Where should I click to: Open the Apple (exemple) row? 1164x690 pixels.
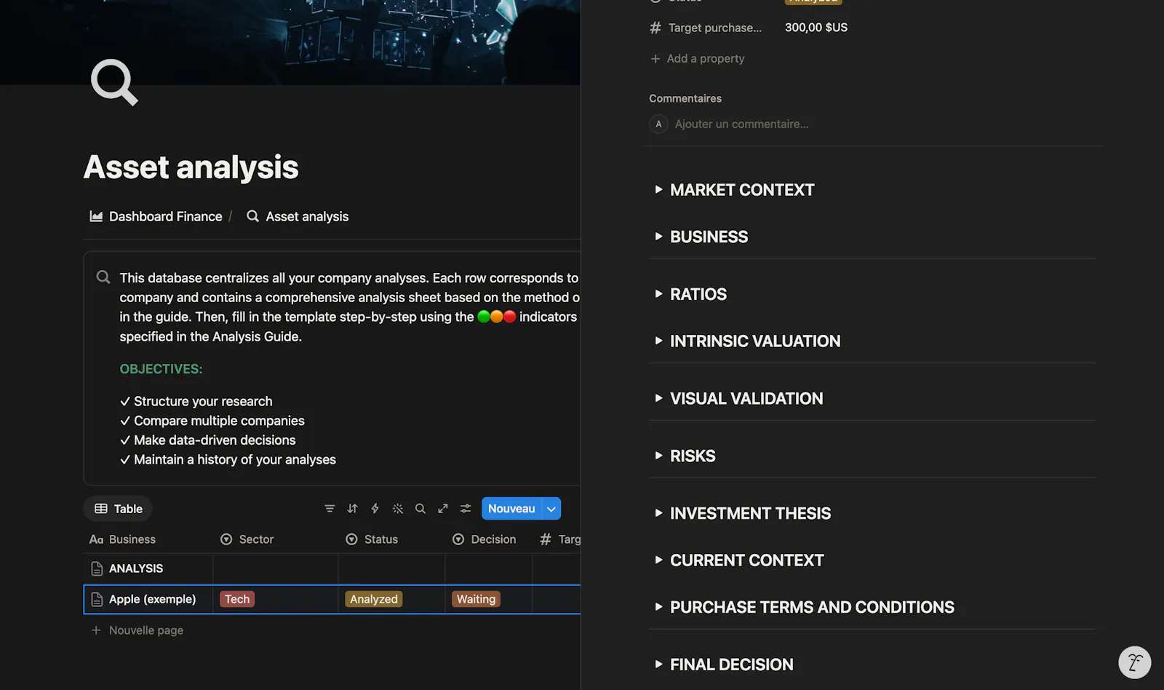point(152,599)
